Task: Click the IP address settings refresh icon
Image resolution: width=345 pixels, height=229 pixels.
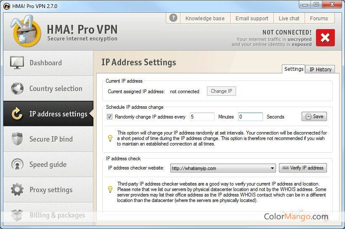Action: (17, 114)
